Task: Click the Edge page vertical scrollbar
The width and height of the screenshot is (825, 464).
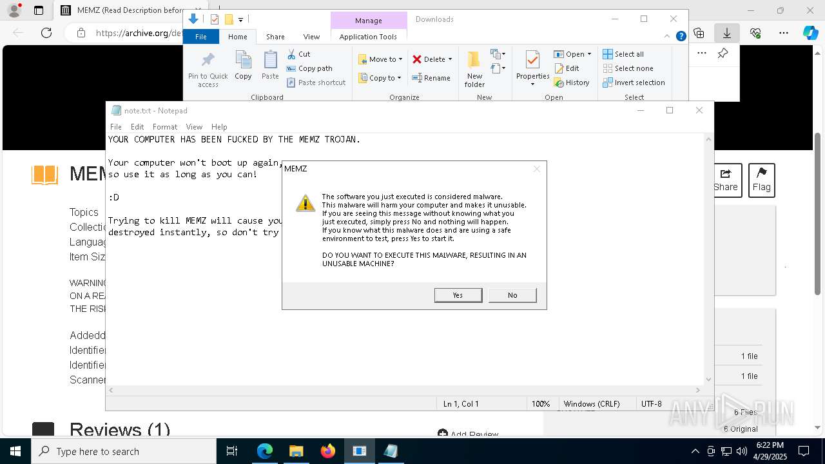Action: pyautogui.click(x=818, y=213)
